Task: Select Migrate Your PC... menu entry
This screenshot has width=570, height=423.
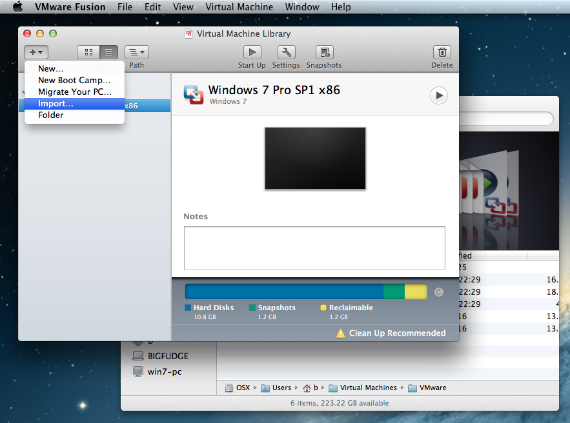Action: (x=74, y=92)
